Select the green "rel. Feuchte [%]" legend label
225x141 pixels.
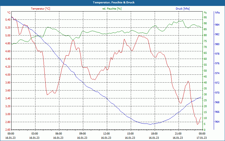coord(112,9)
